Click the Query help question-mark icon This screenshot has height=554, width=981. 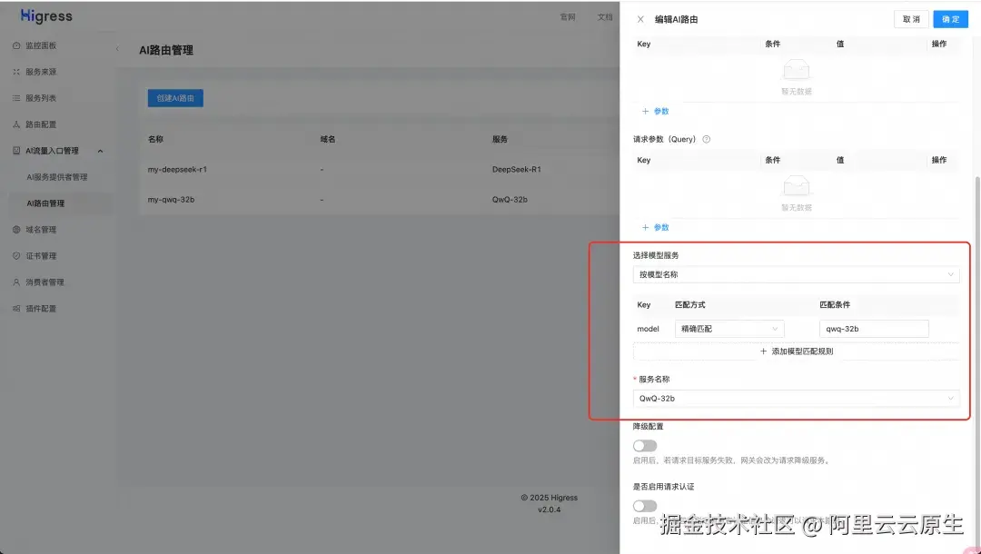click(x=707, y=140)
